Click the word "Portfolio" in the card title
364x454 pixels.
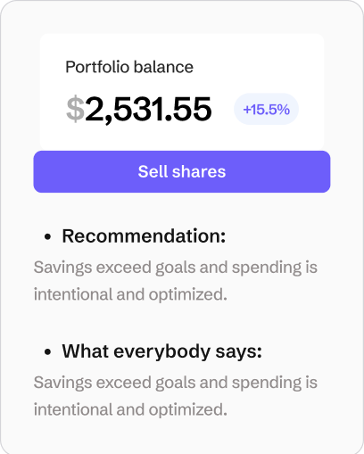click(97, 67)
